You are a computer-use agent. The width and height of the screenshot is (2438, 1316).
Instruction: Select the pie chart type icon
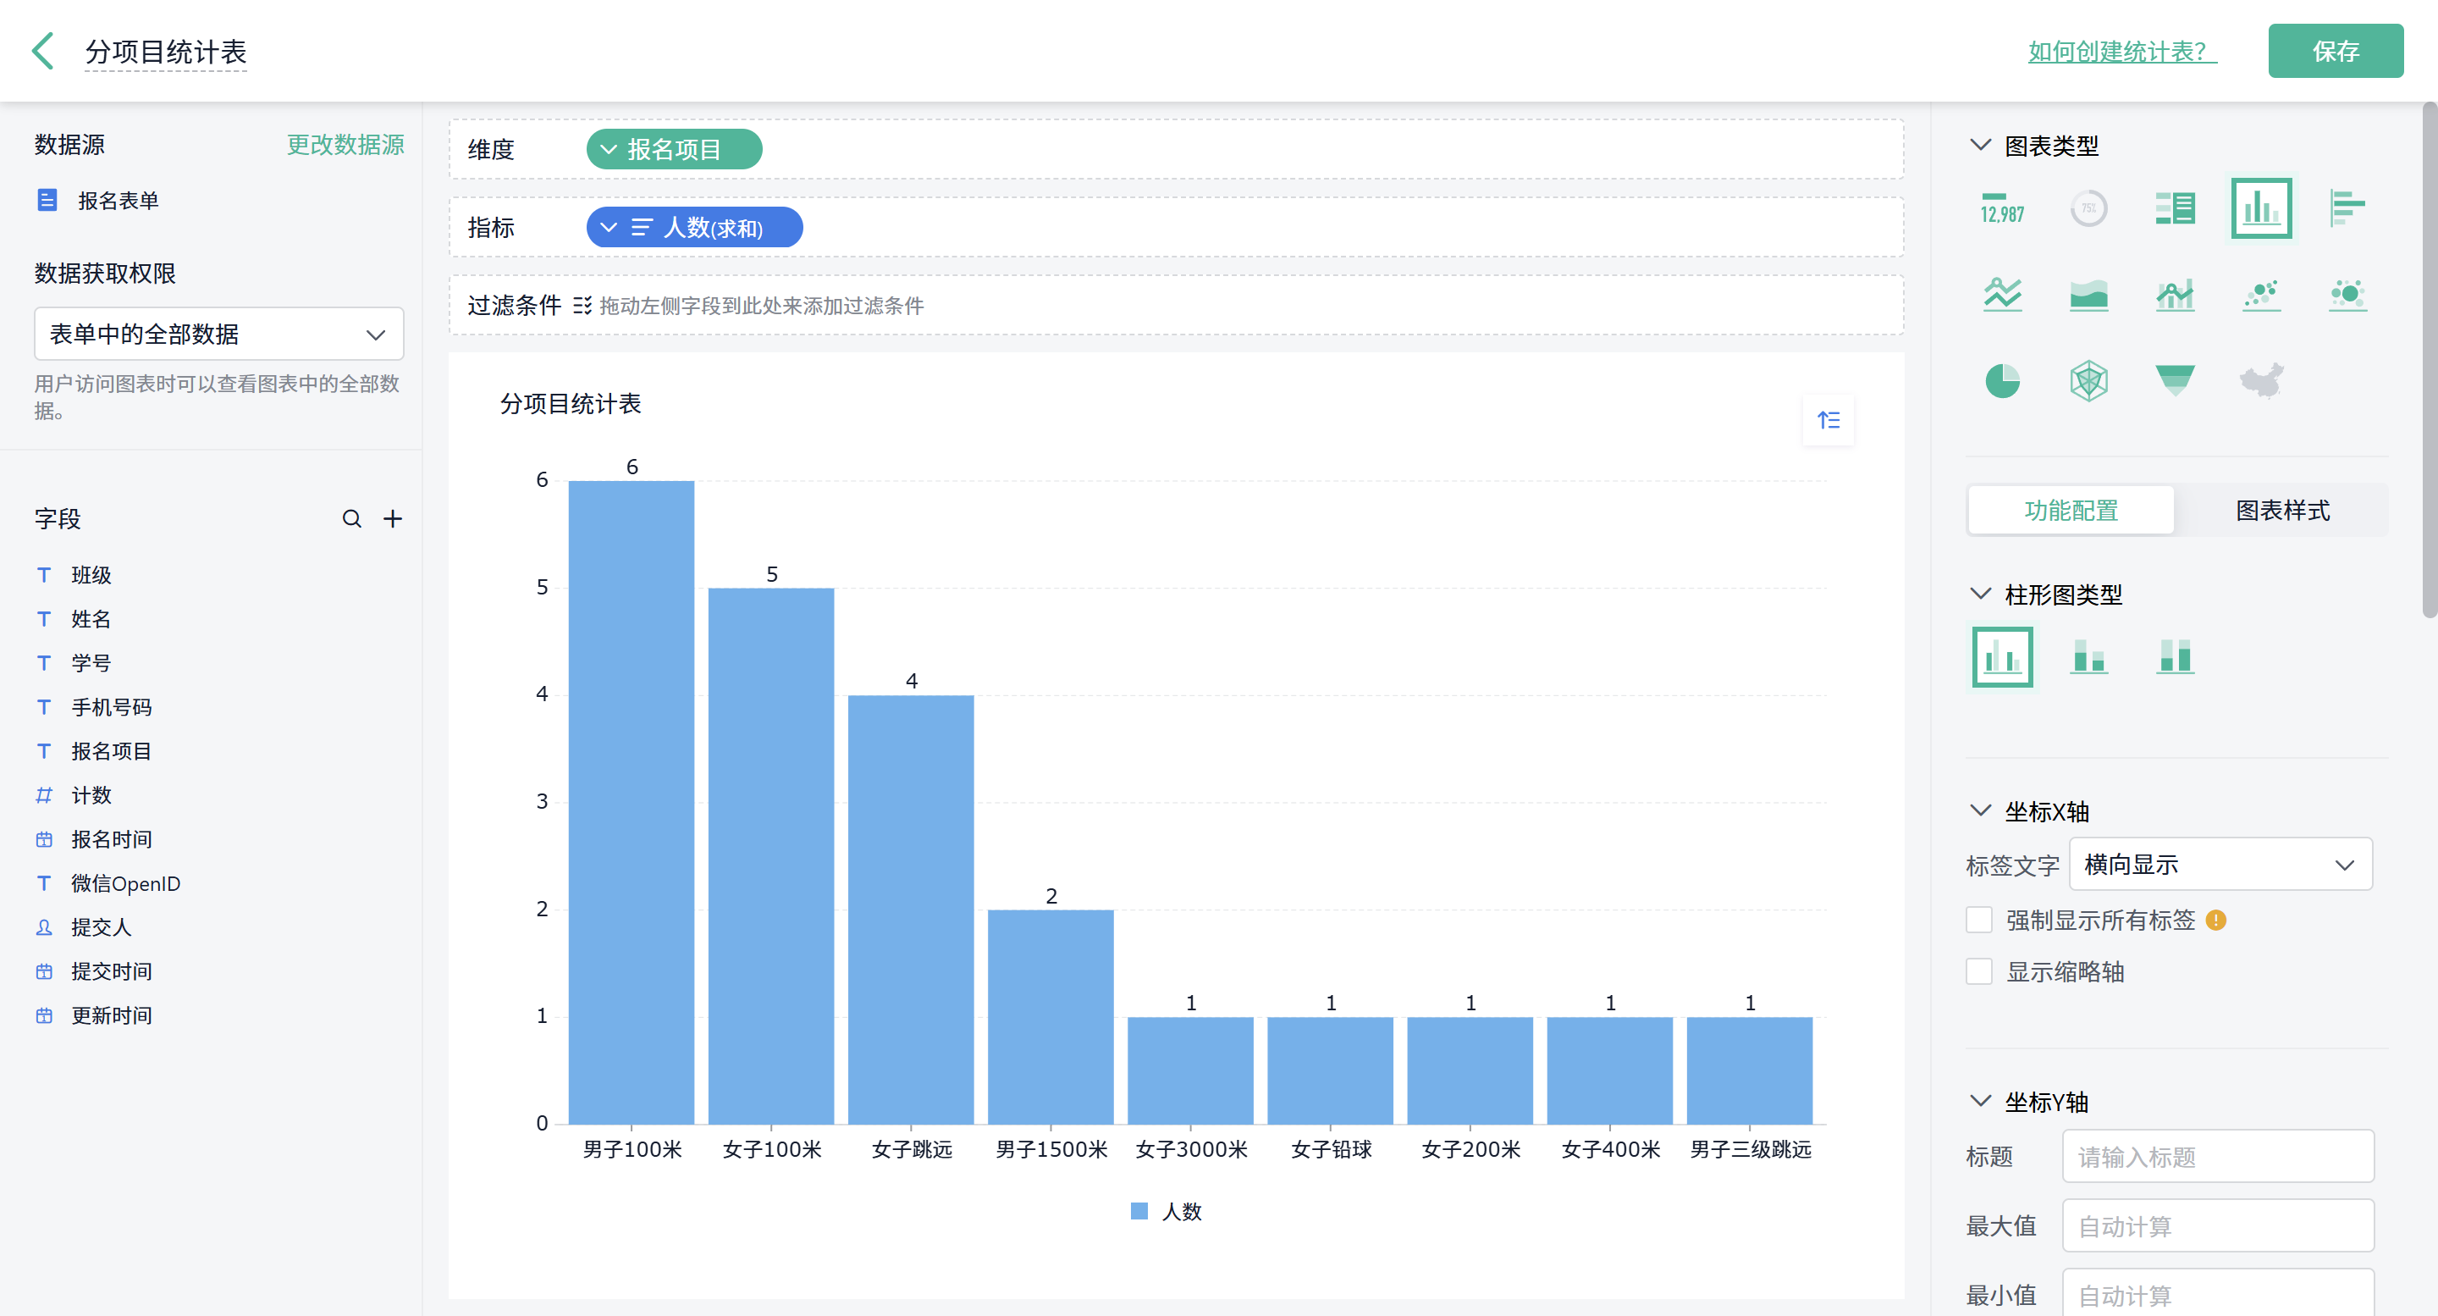[2002, 380]
